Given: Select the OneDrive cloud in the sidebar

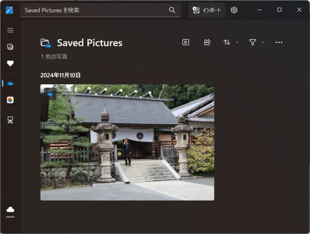Looking at the screenshot, I should click(x=10, y=84).
